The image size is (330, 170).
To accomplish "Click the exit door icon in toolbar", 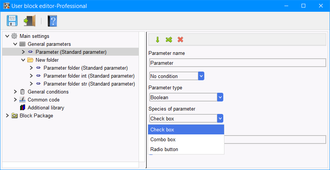I will [30, 21].
